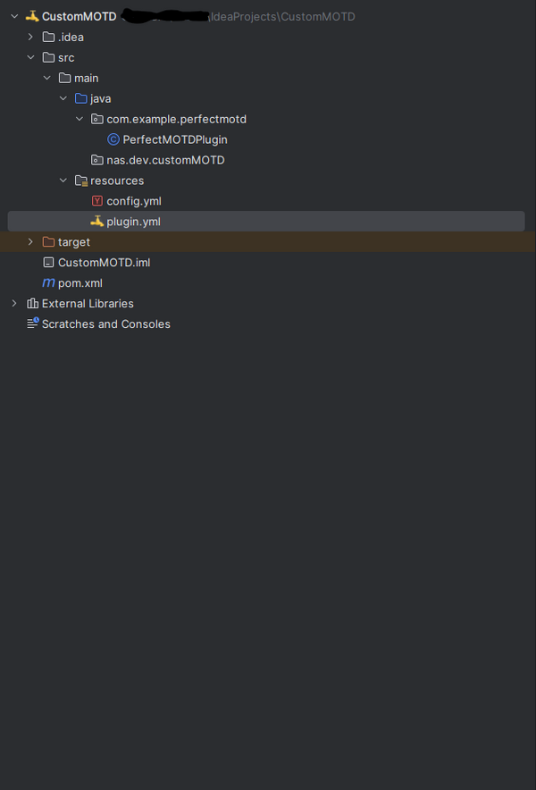
Task: Click the orange target folder icon
Action: [48, 242]
